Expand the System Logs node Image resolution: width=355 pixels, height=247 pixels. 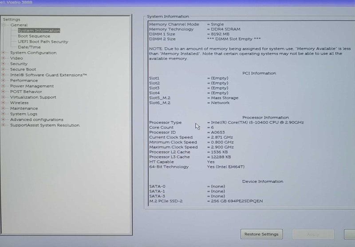coord(4,114)
